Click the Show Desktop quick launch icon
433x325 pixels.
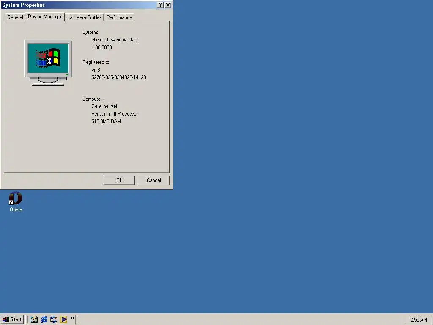34,319
